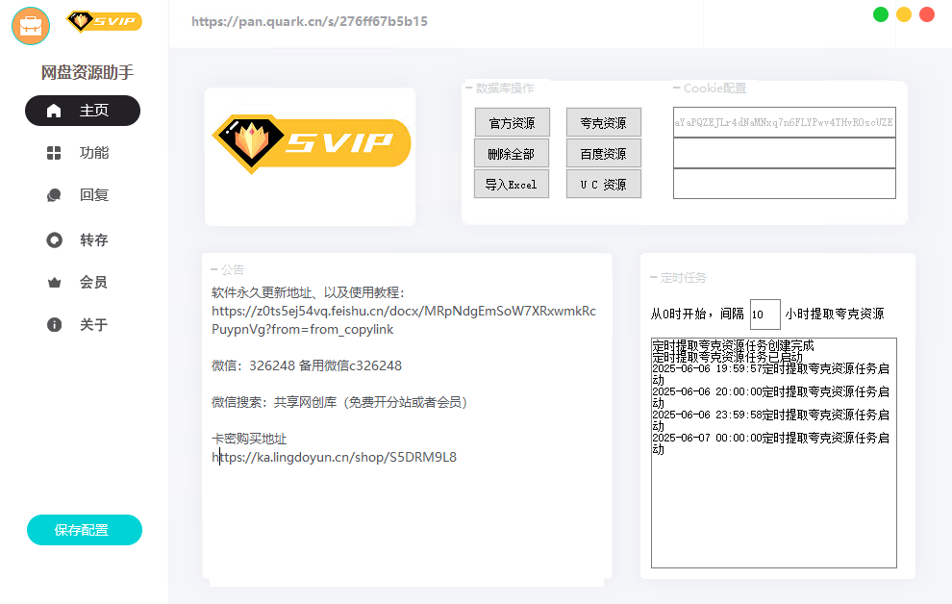This screenshot has height=604, width=952.
Task: Open the 主页 menu item
Action: tap(83, 111)
